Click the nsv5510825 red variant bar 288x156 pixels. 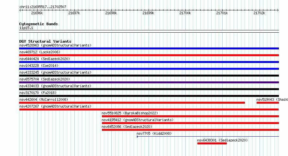click(191, 116)
